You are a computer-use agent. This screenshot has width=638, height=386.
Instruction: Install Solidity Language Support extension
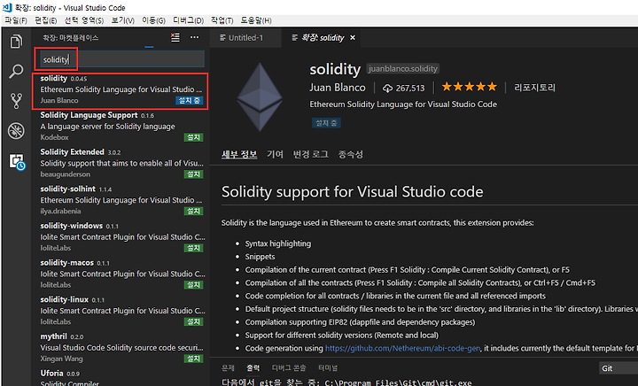(194, 137)
